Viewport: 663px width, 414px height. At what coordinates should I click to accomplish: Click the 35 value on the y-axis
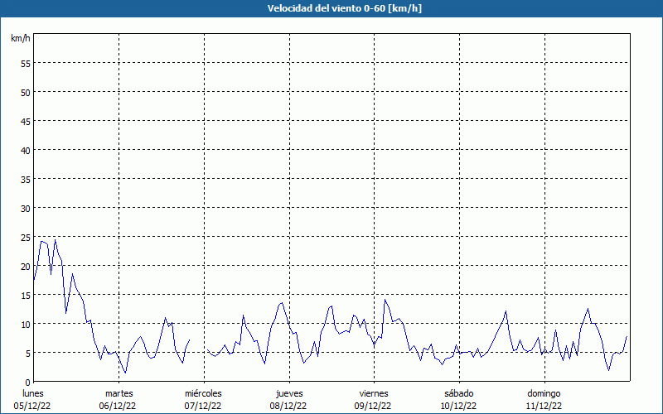26,179
